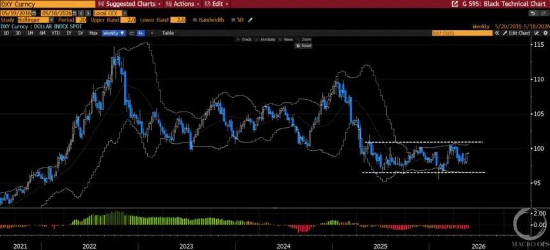Enable the Bandwidth checkbox

click(x=194, y=20)
